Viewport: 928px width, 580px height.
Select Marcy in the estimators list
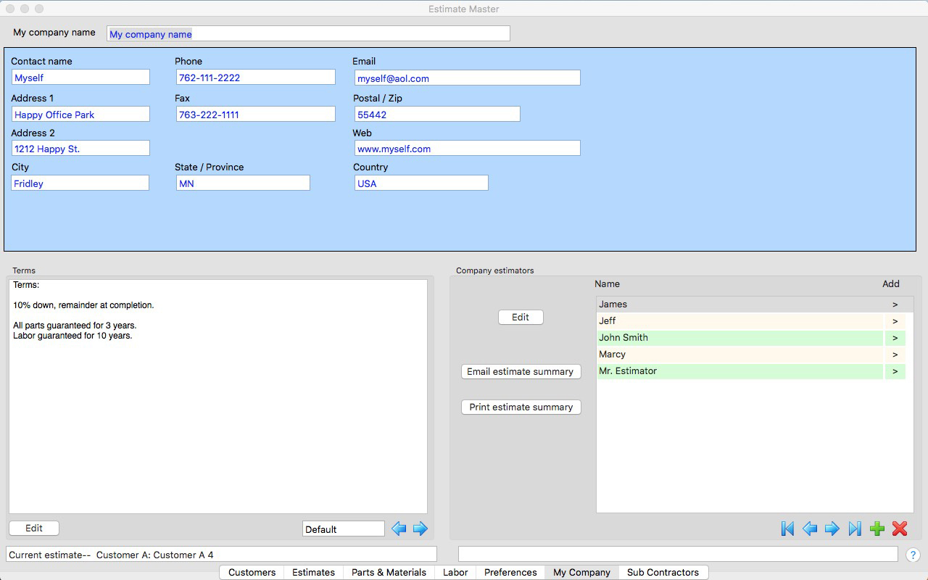tap(739, 355)
